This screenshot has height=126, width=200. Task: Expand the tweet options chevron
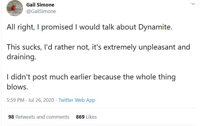[193, 4]
